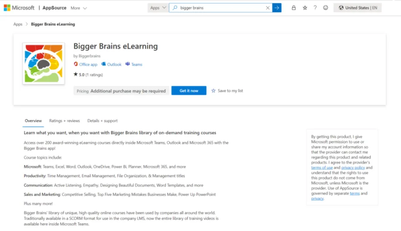This screenshot has width=401, height=231.
Task: Click the Communication heading text
Action: (x=38, y=185)
